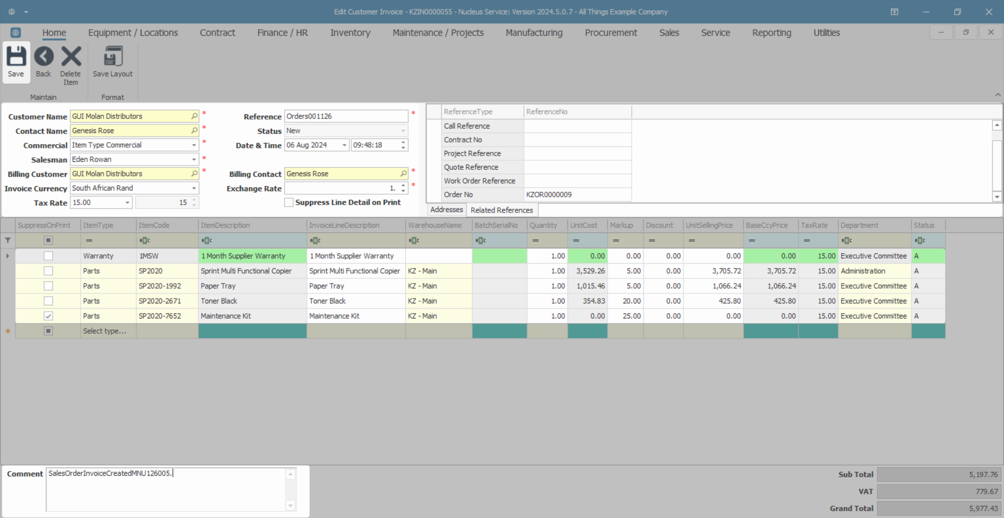The image size is (1004, 518).
Task: Switch to the Addresses tab
Action: 446,210
